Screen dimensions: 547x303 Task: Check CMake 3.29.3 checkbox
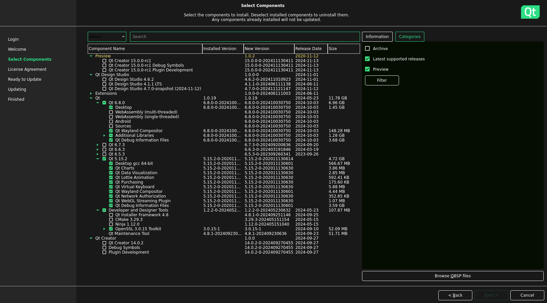pos(111,220)
